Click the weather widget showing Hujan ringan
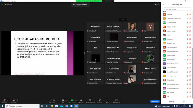Screen dimensions: 193x108 pyautogui.click(x=163, y=106)
